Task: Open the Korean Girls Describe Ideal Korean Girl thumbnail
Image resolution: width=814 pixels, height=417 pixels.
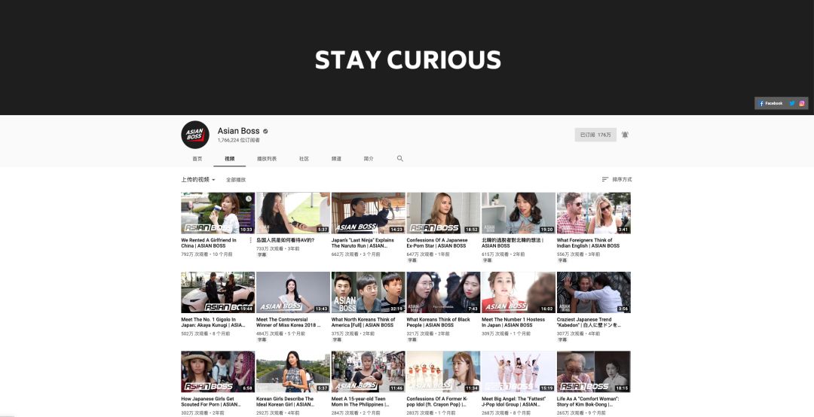Action: pos(292,372)
